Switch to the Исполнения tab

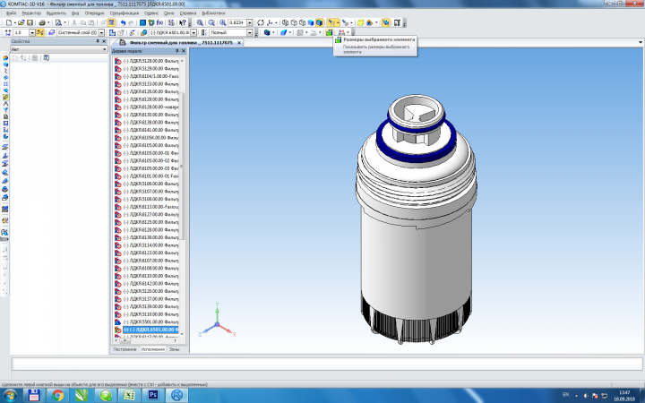pos(152,349)
